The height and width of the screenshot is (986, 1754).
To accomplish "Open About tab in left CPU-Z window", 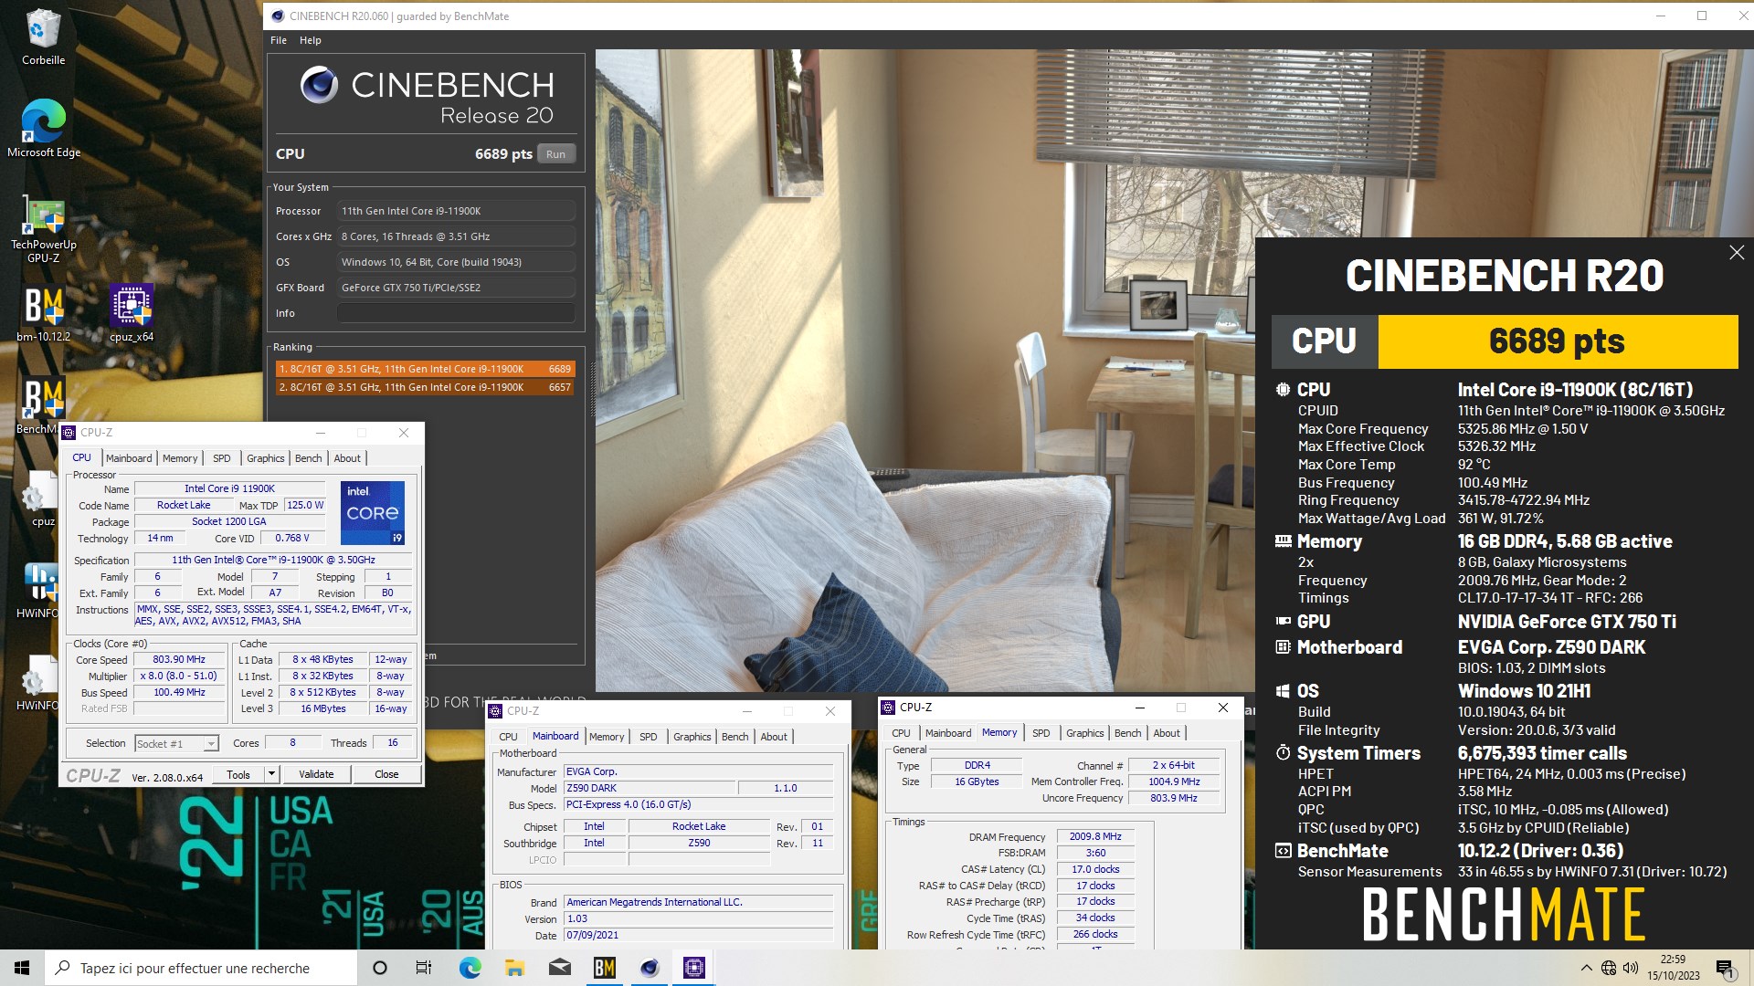I will [347, 458].
